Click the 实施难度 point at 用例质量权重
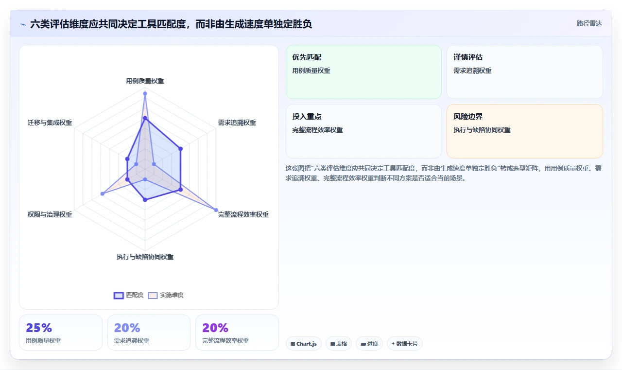The width and height of the screenshot is (622, 370). pos(145,93)
